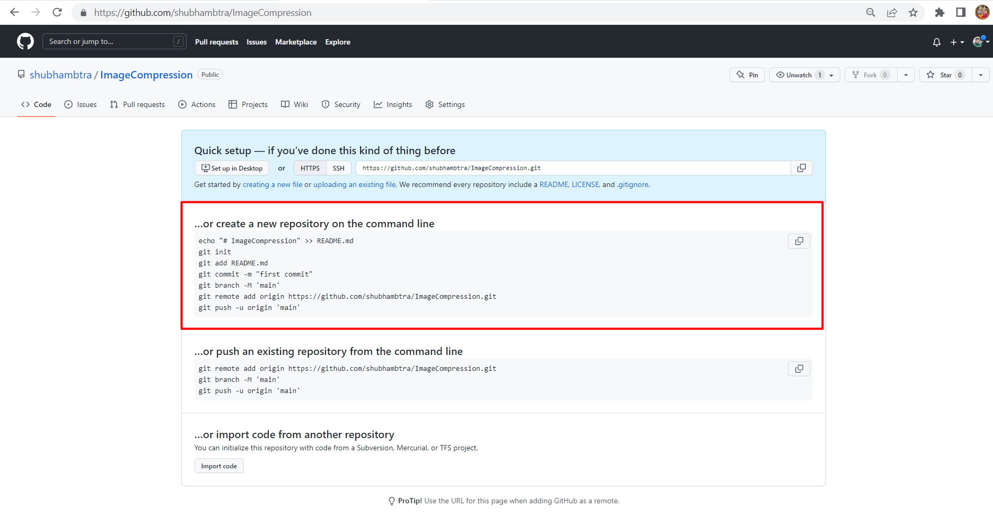Click the ProTip text at page bottom

pos(504,501)
